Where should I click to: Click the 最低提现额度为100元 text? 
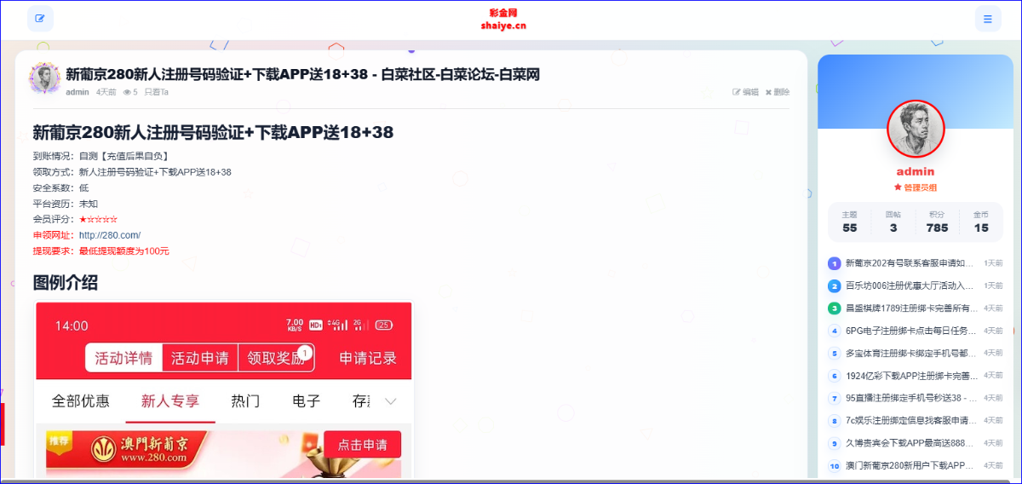[124, 251]
